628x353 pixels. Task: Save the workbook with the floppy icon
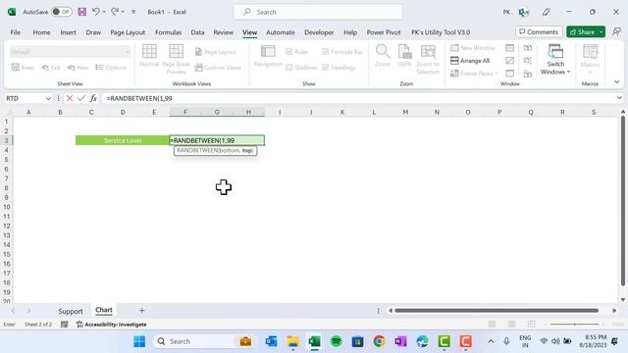pyautogui.click(x=82, y=12)
